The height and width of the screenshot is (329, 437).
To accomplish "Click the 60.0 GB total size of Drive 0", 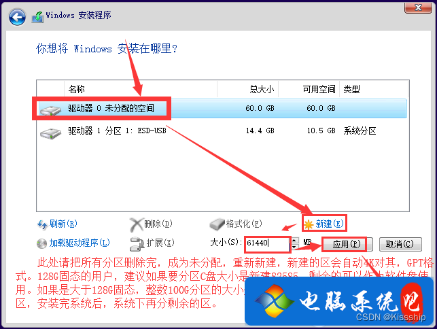I will [260, 108].
